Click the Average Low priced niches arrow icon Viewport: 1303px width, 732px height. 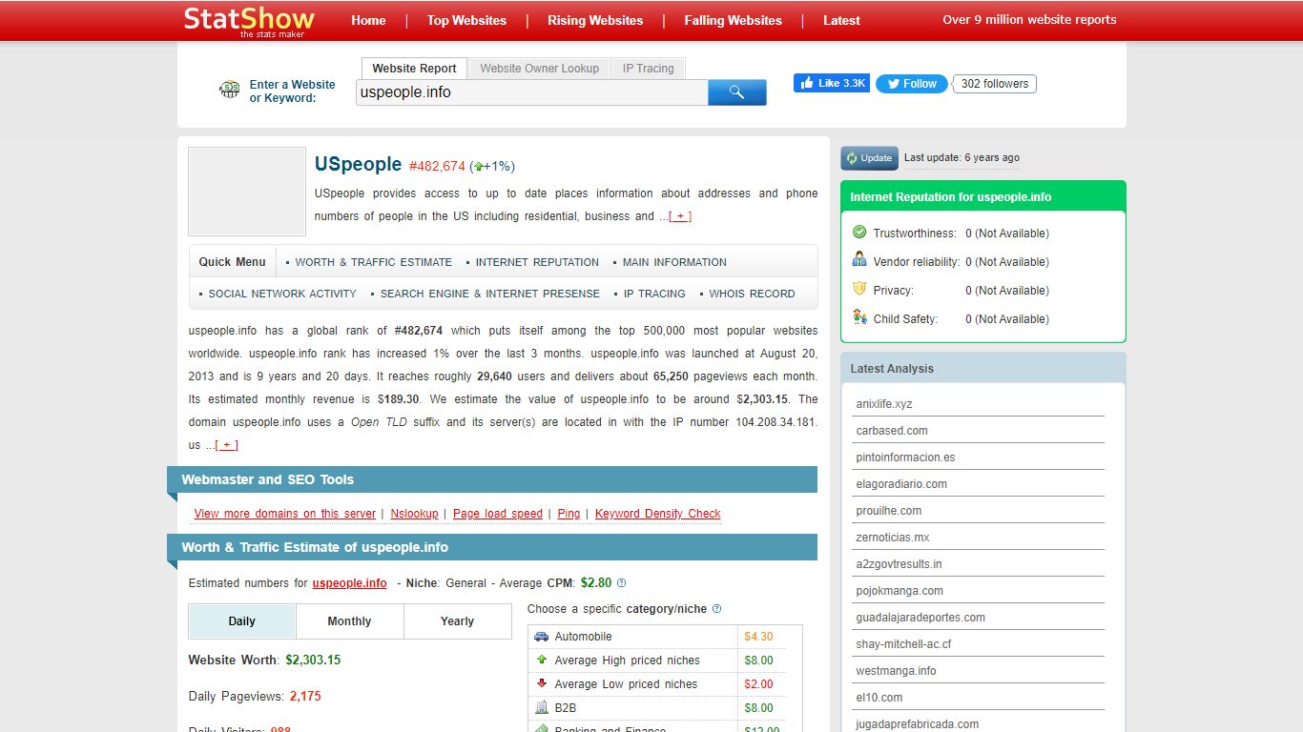point(542,683)
